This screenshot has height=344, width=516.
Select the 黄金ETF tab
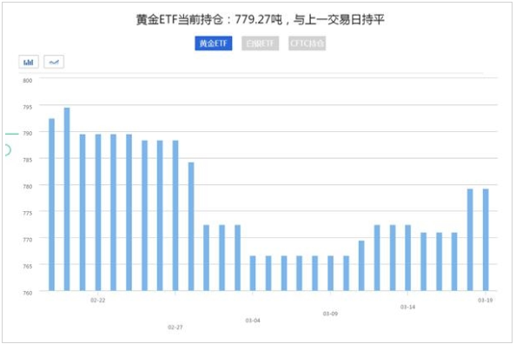click(x=213, y=43)
